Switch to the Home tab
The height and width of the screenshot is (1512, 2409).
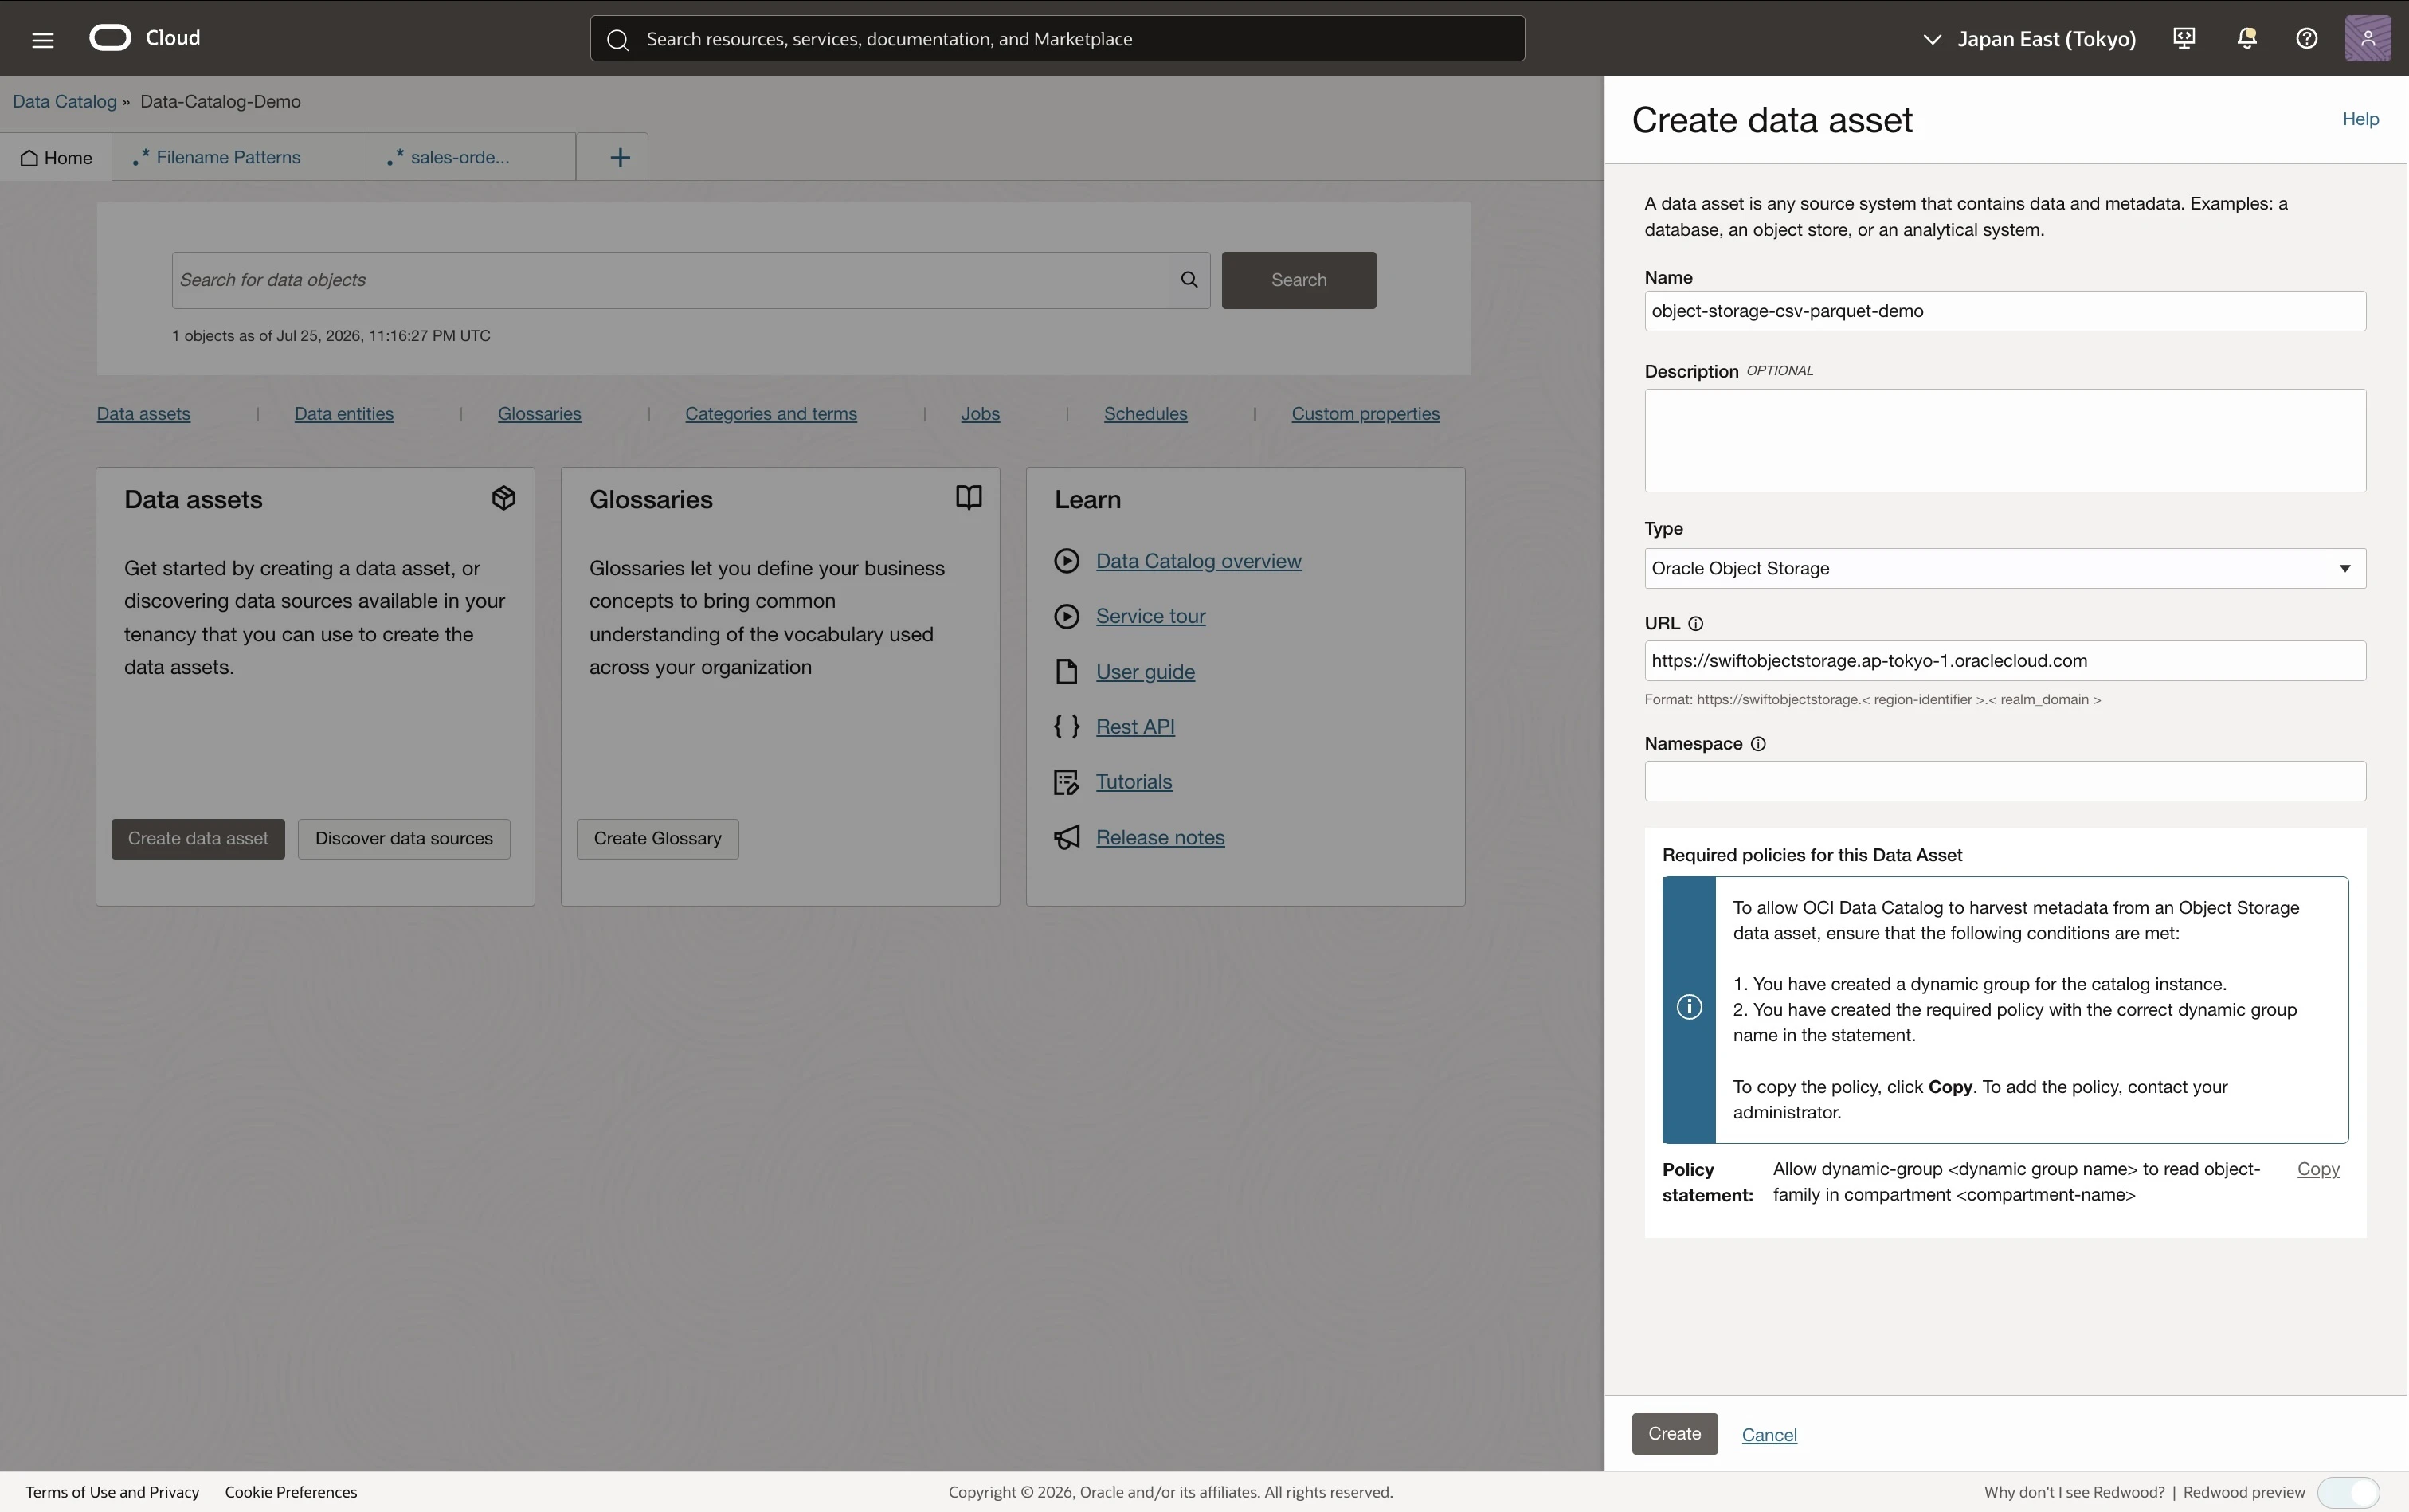(56, 158)
